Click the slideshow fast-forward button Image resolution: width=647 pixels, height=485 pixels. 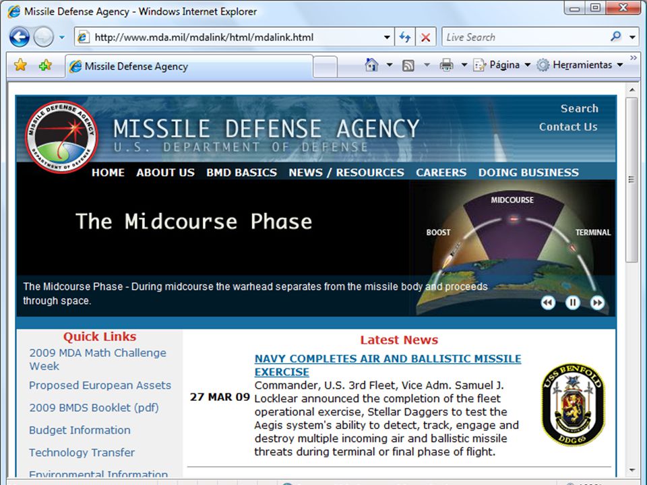point(597,302)
